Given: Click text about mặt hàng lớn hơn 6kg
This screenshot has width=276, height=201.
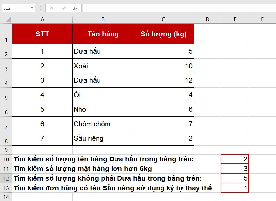Looking at the screenshot, I should (x=83, y=169).
